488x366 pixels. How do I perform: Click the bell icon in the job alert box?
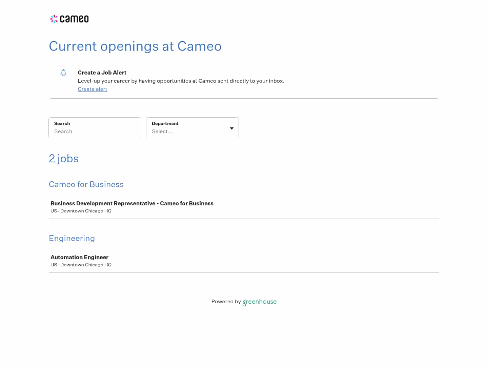tap(63, 73)
